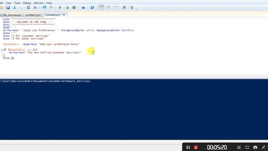Click the Run Selection icon

(x=67, y=8)
